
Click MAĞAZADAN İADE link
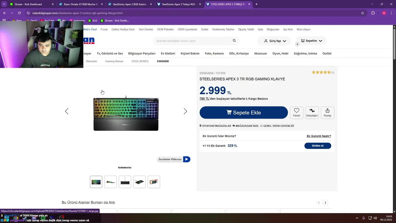pos(245,126)
